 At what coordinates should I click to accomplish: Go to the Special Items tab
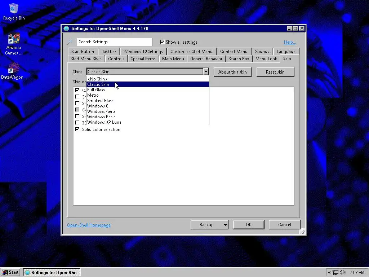pos(143,59)
